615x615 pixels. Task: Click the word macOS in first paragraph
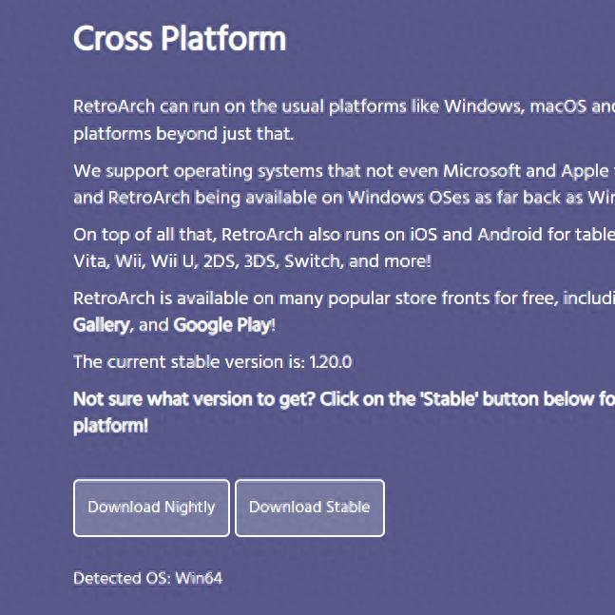[557, 106]
